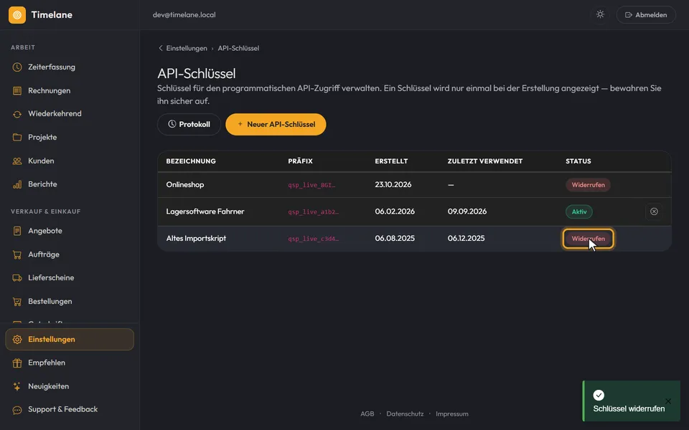Open Projekte in the sidebar
Image resolution: width=689 pixels, height=430 pixels.
tap(70, 138)
